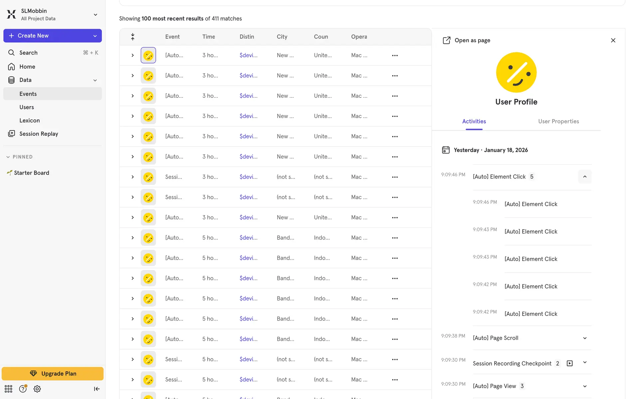The image size is (639, 399).
Task: Click the Upgrade Plan button
Action: [x=53, y=373]
